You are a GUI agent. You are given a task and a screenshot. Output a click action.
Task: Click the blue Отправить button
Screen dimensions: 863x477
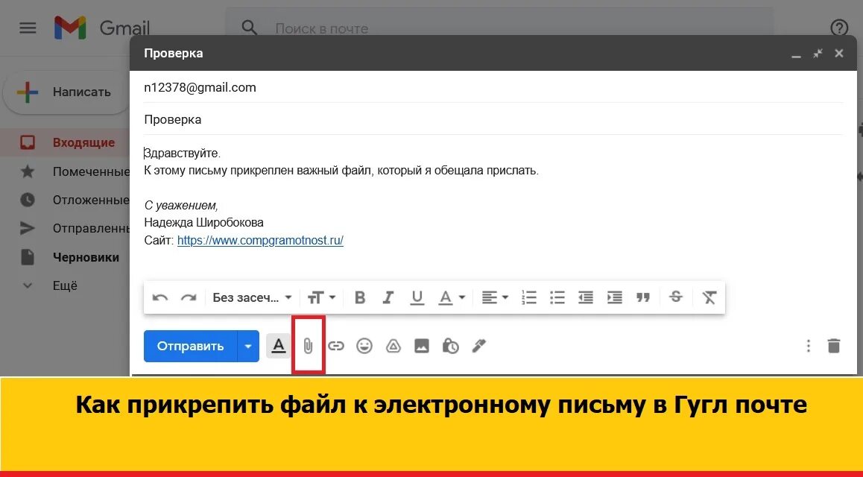(x=191, y=346)
